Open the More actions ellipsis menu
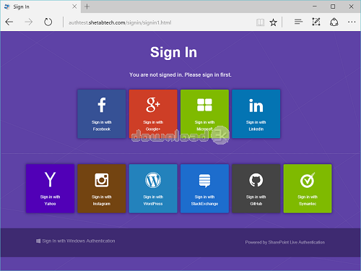Viewport: 361px width, 271px height. (x=352, y=22)
